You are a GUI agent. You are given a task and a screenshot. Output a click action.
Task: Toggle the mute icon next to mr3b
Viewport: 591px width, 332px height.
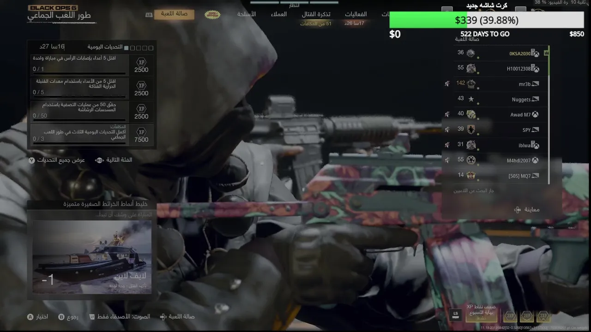tap(447, 83)
